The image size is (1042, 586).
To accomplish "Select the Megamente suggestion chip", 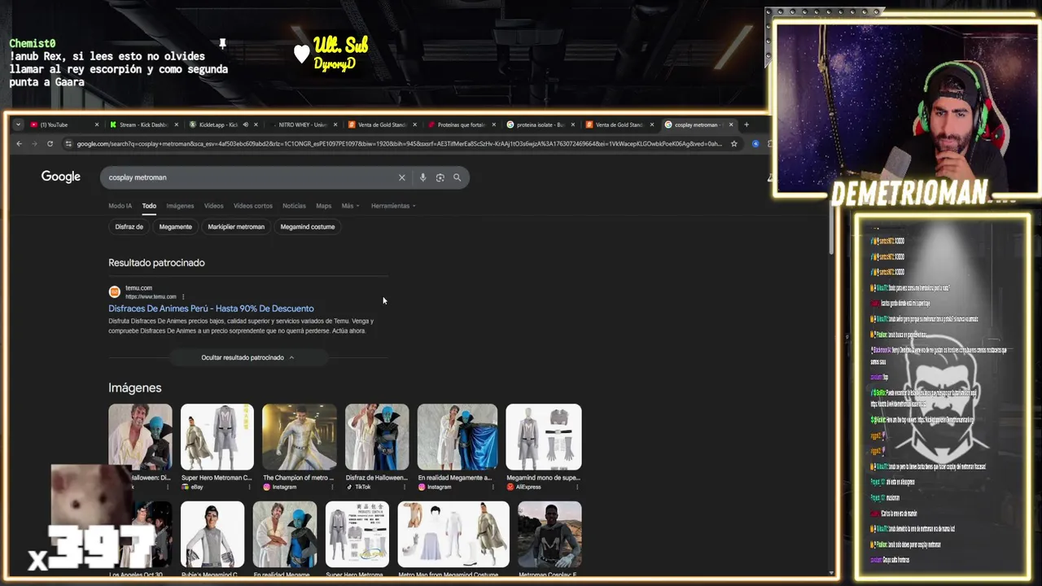I will point(175,227).
